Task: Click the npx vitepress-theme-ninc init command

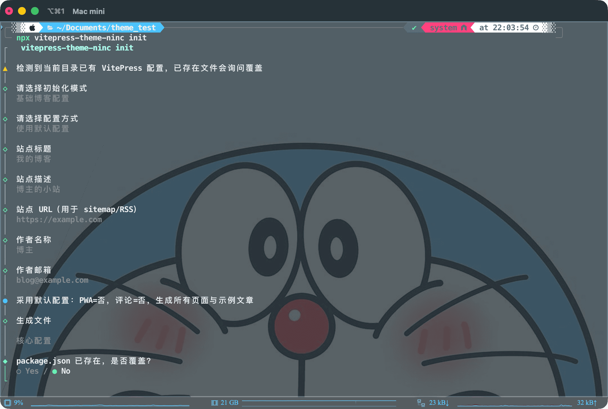Action: pos(81,38)
